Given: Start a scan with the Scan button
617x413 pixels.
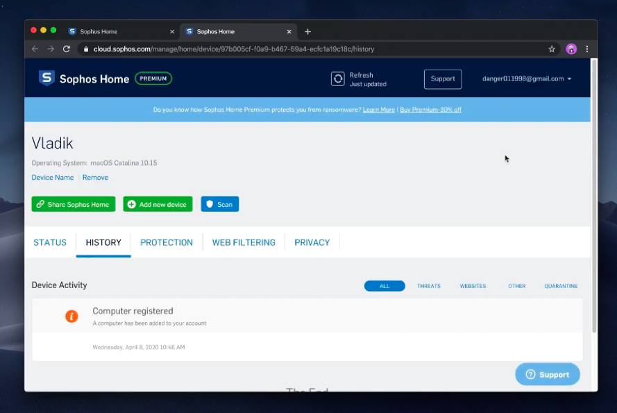Looking at the screenshot, I should (x=219, y=204).
